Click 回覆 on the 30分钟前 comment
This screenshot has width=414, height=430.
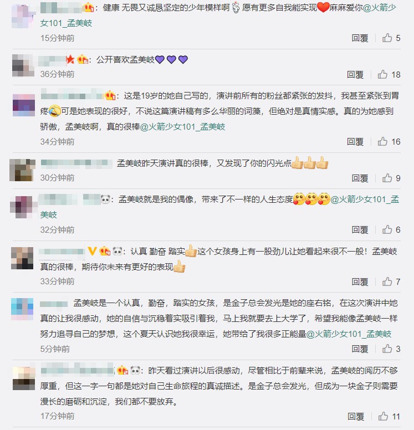360,178
